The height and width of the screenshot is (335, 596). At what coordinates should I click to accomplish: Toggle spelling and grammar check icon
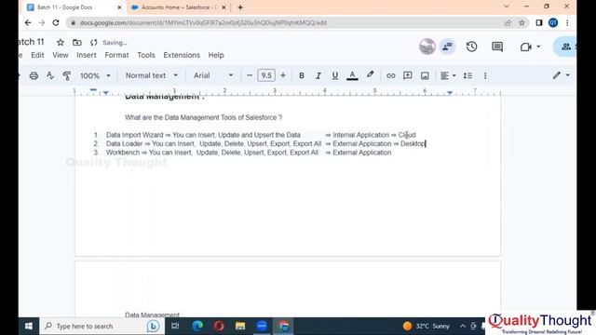tap(50, 75)
